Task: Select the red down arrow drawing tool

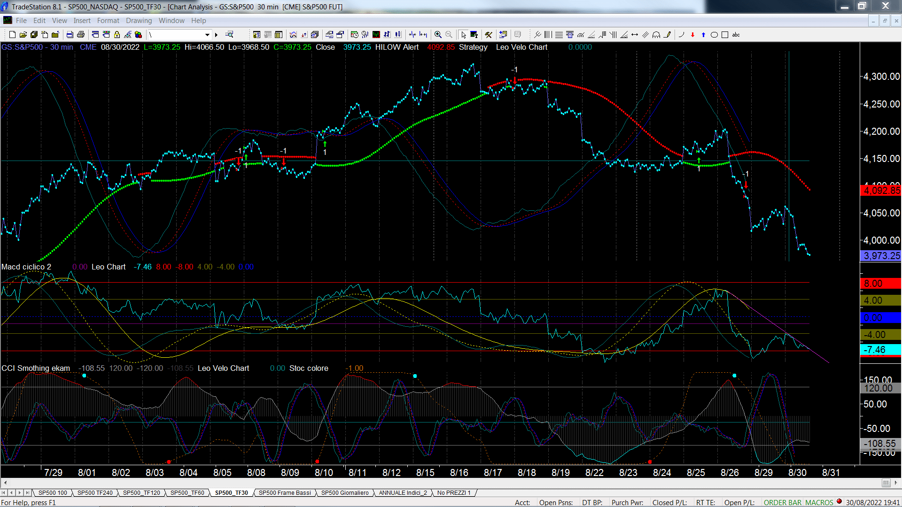Action: pyautogui.click(x=692, y=35)
